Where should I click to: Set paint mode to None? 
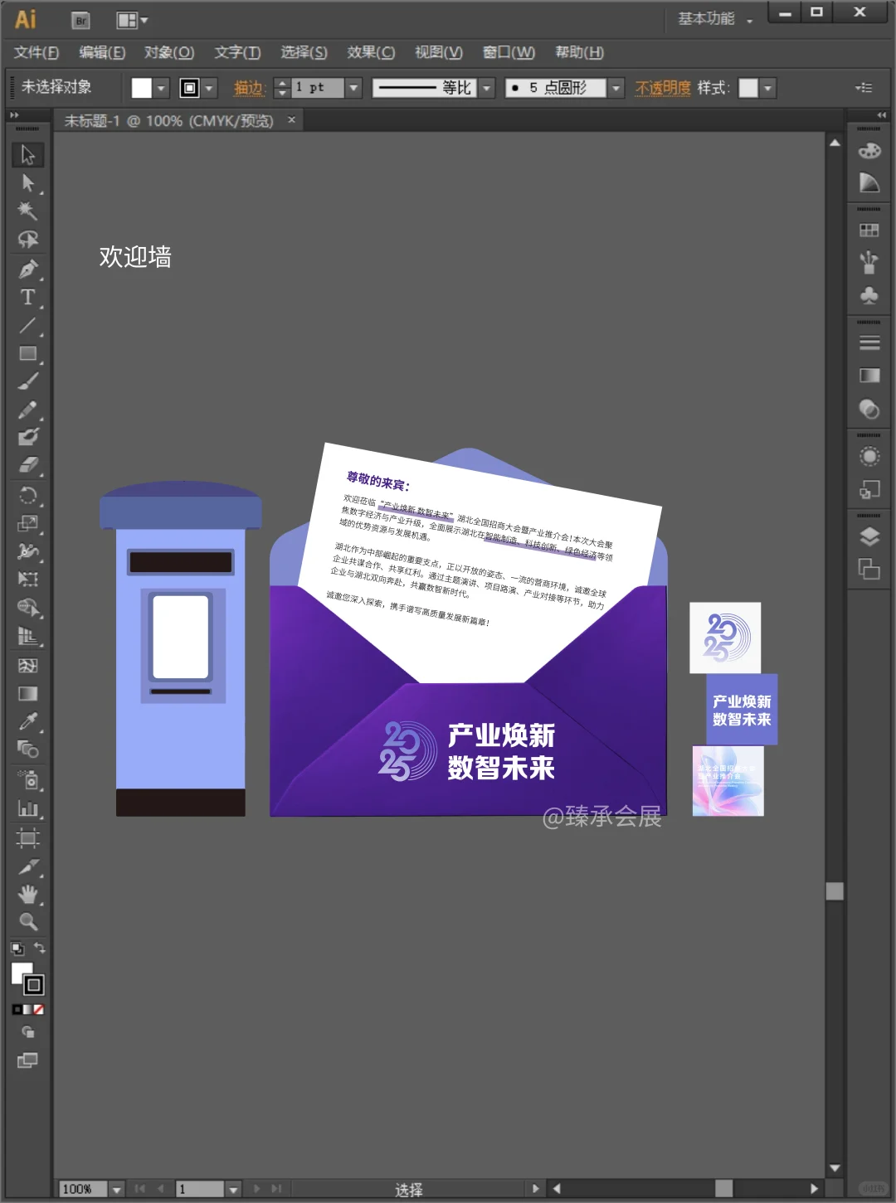[38, 1010]
